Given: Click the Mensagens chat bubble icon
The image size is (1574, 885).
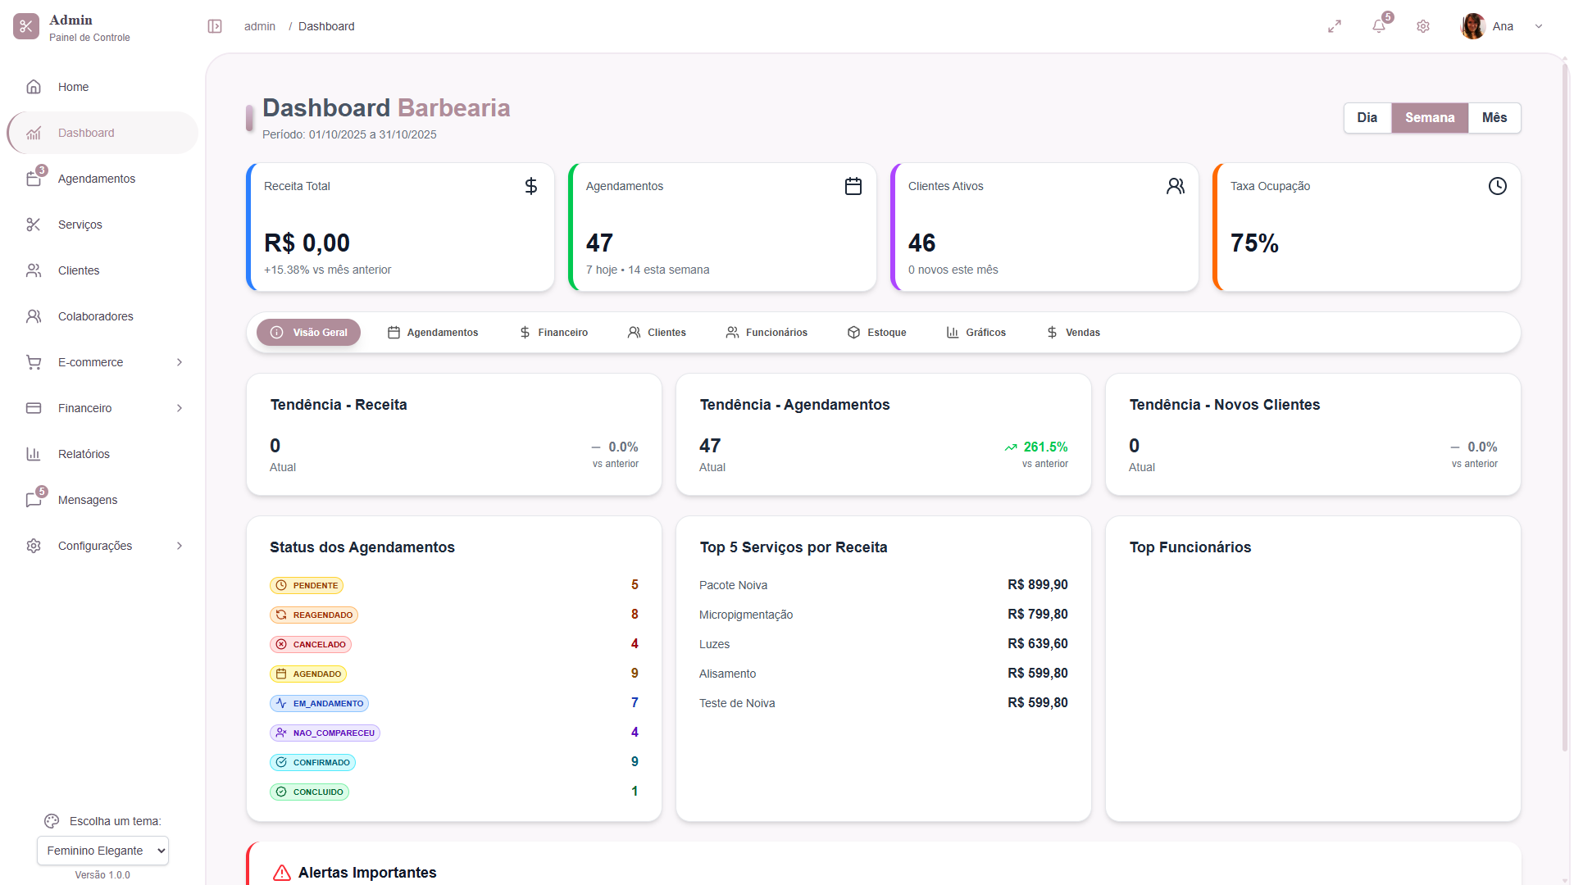Looking at the screenshot, I should (34, 500).
